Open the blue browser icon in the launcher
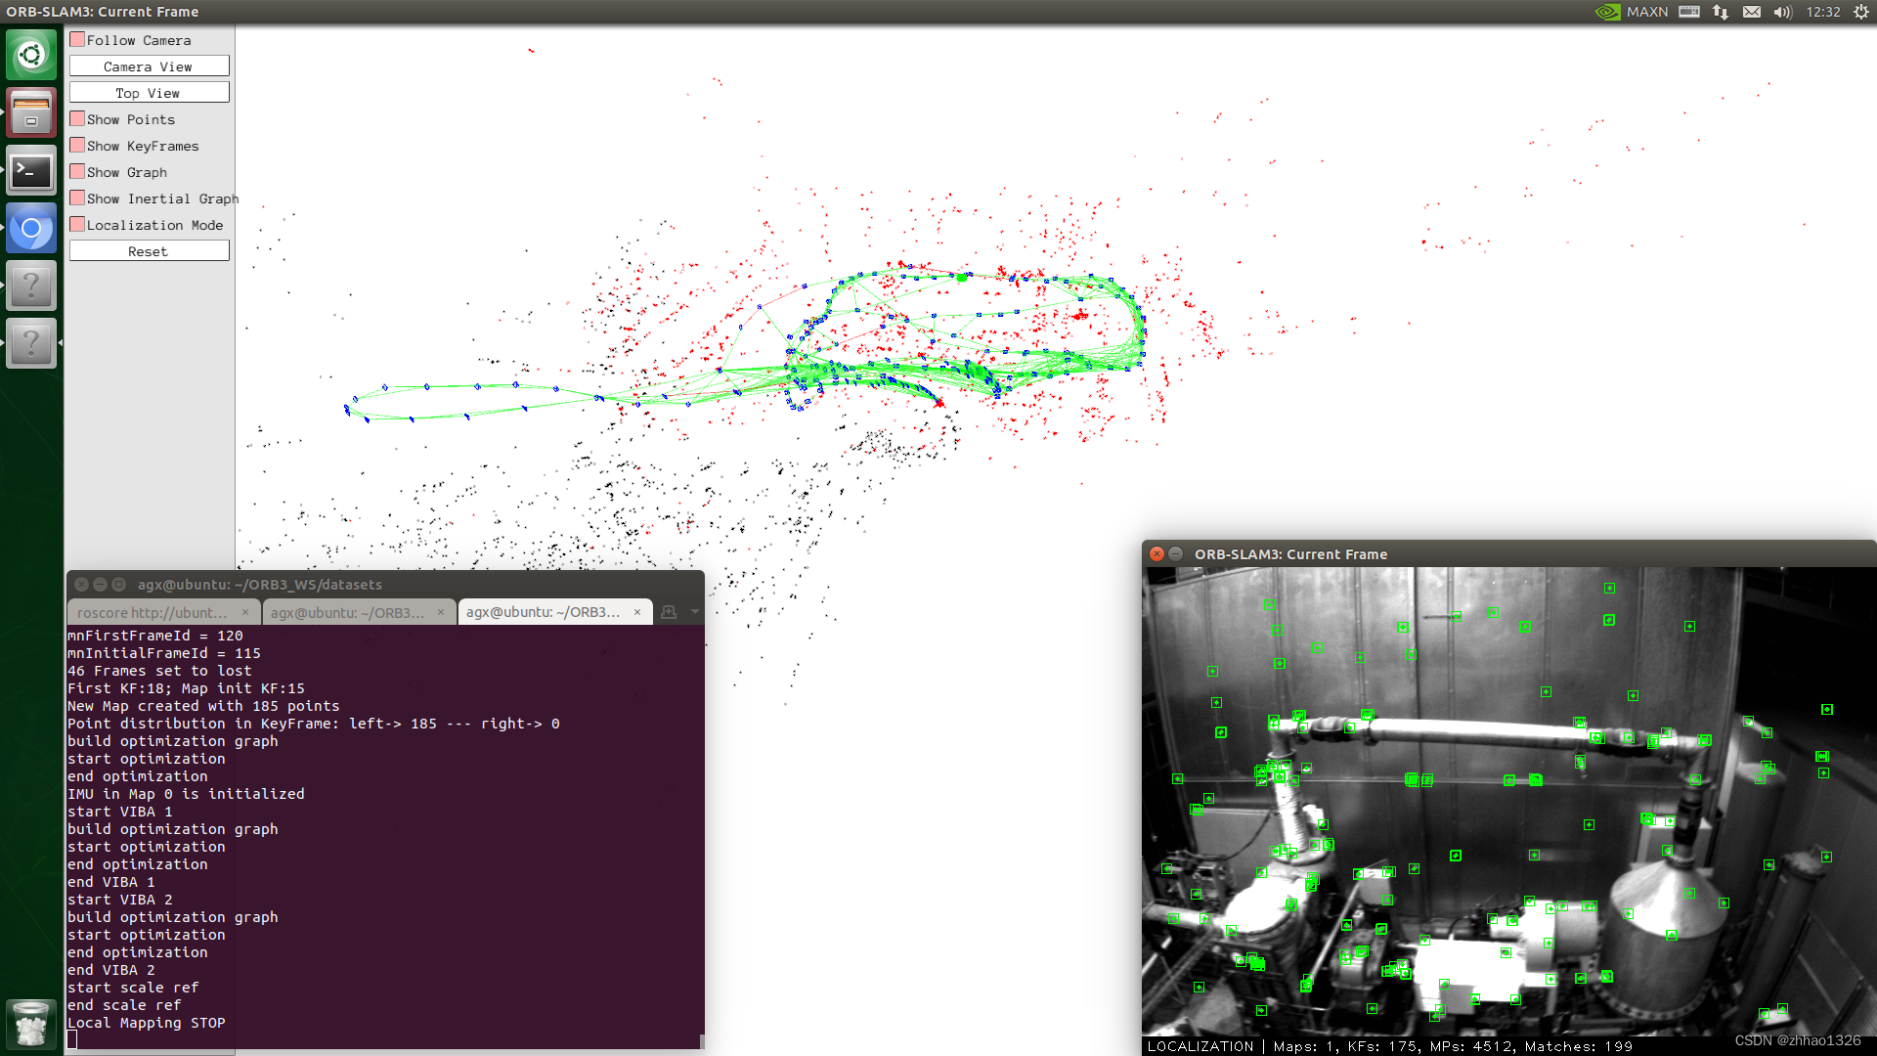The height and width of the screenshot is (1056, 1877). pyautogui.click(x=31, y=228)
